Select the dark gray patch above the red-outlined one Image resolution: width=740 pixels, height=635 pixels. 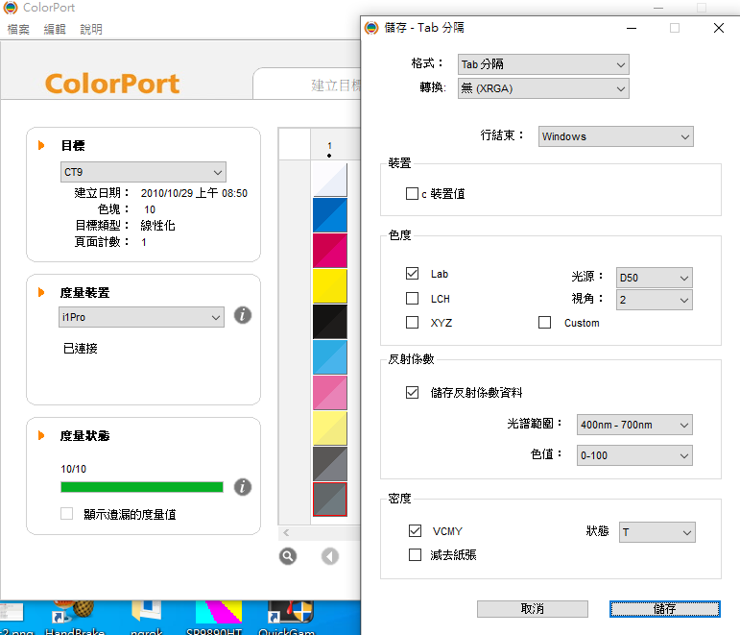pos(330,464)
